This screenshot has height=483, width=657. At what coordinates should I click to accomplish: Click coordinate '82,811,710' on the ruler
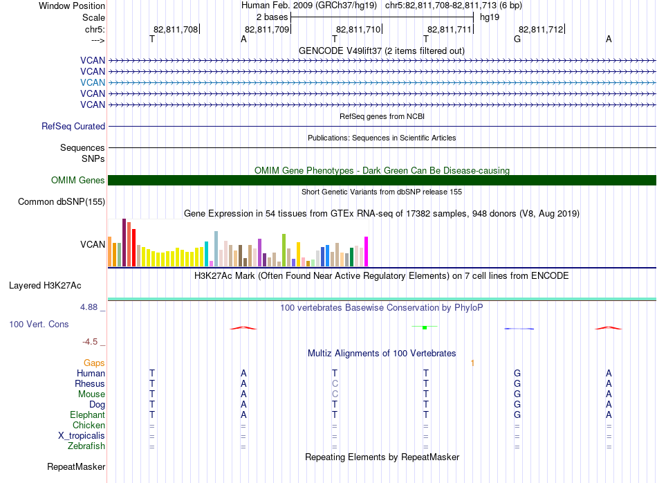pos(358,29)
